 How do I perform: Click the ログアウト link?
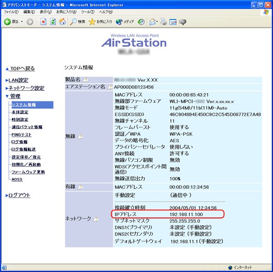19,195
